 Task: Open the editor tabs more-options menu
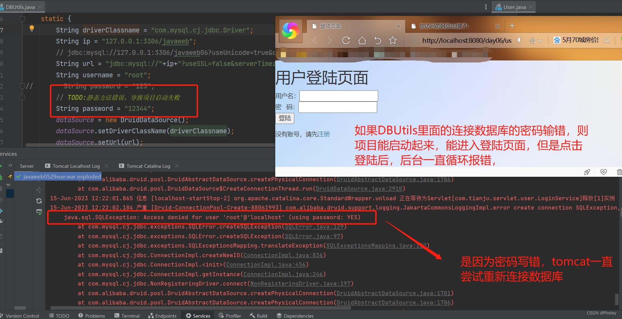click(x=486, y=7)
